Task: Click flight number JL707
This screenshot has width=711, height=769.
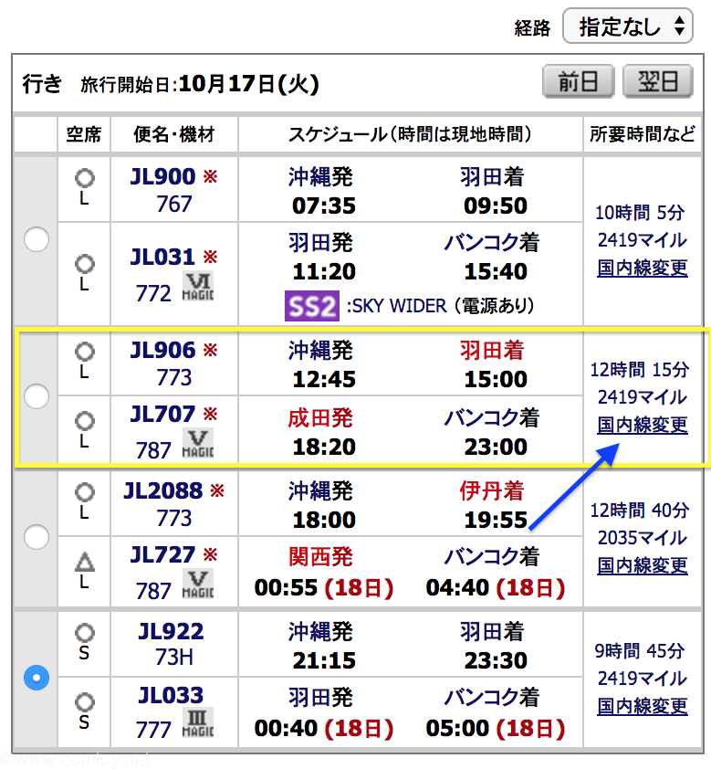Action: click(162, 415)
